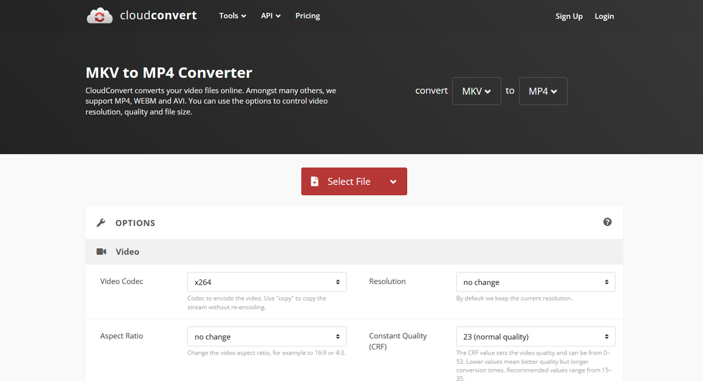Open the MP4 target format dropdown
Viewport: 703px width, 381px height.
pos(543,91)
